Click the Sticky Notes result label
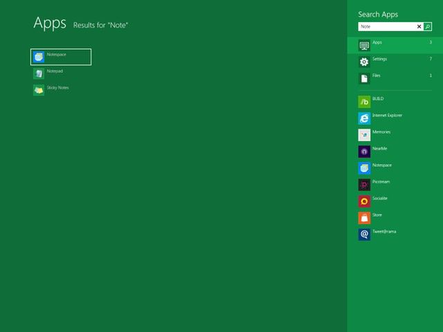Image resolution: width=443 pixels, height=332 pixels. (57, 88)
